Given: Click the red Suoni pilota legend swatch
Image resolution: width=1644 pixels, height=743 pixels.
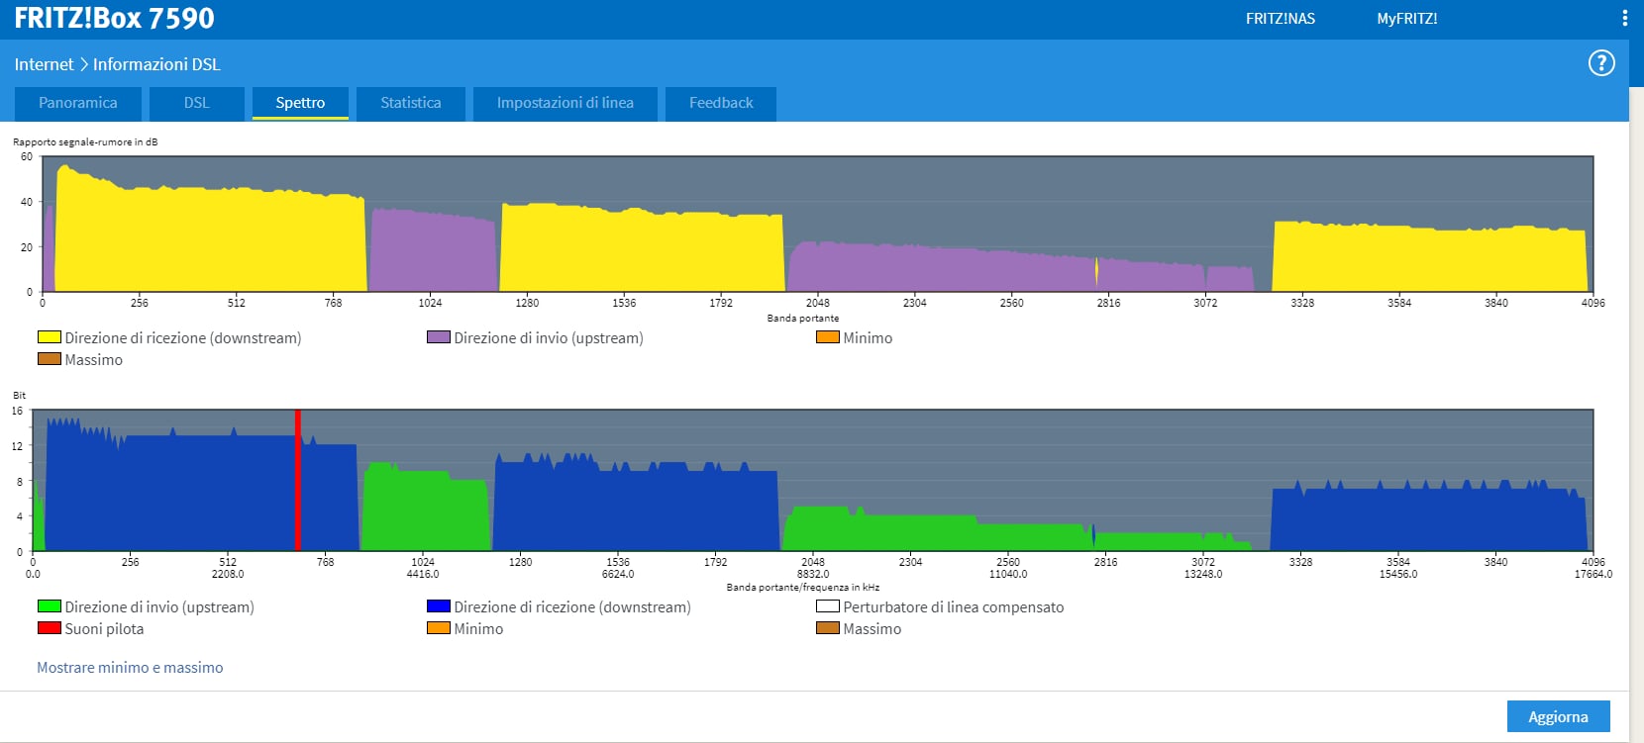Looking at the screenshot, I should coord(50,628).
